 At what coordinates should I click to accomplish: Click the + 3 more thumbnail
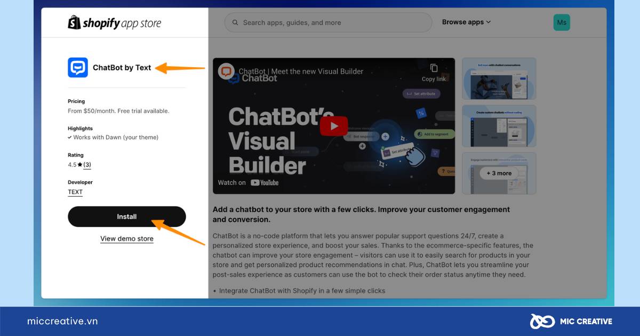(499, 173)
